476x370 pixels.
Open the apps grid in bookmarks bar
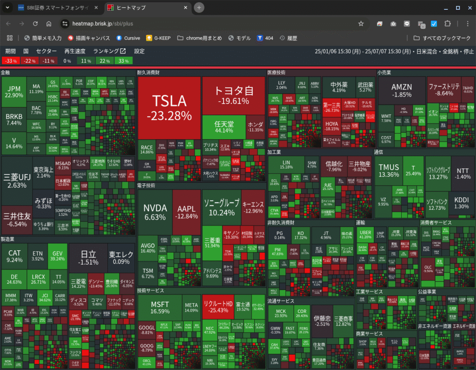point(10,38)
